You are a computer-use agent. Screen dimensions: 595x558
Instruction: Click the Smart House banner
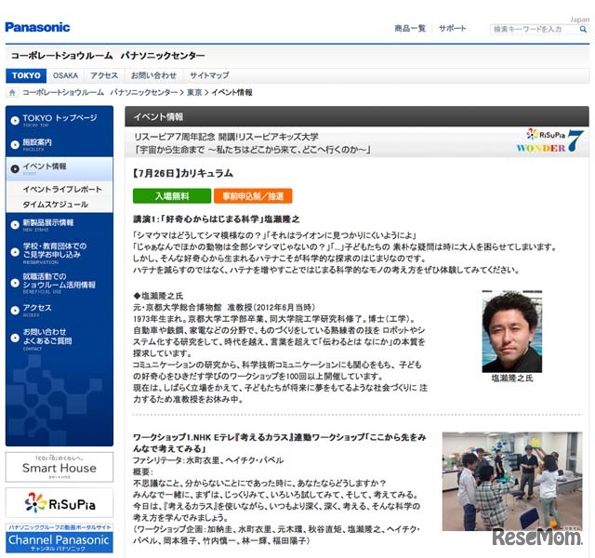[59, 467]
